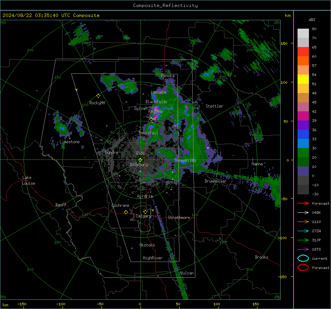The height and width of the screenshot is (309, 331).
Task: Click the -50 tick on the bottom axis
Action: (100, 304)
